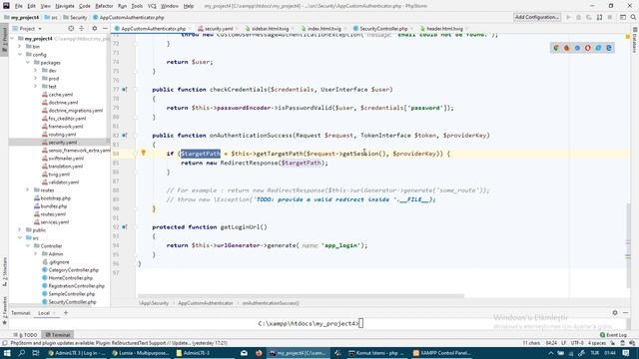The image size is (639, 359).
Task: Expand the Admin folder under Controller
Action: (36, 254)
